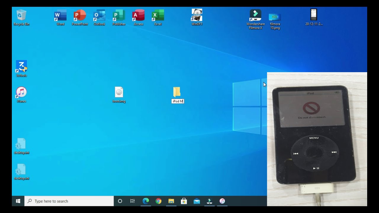Click in the folder name edit box
This screenshot has width=379, height=213.
click(x=178, y=101)
